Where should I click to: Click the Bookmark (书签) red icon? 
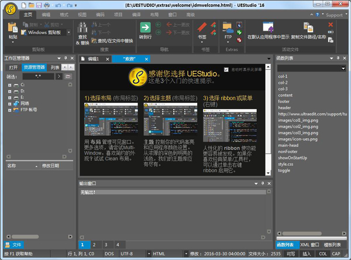[x=202, y=28]
